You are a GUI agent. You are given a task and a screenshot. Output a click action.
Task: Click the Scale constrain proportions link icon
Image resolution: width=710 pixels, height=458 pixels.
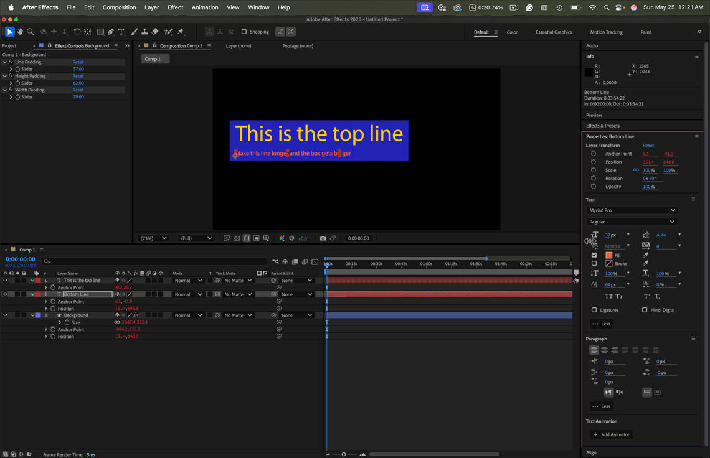point(636,170)
